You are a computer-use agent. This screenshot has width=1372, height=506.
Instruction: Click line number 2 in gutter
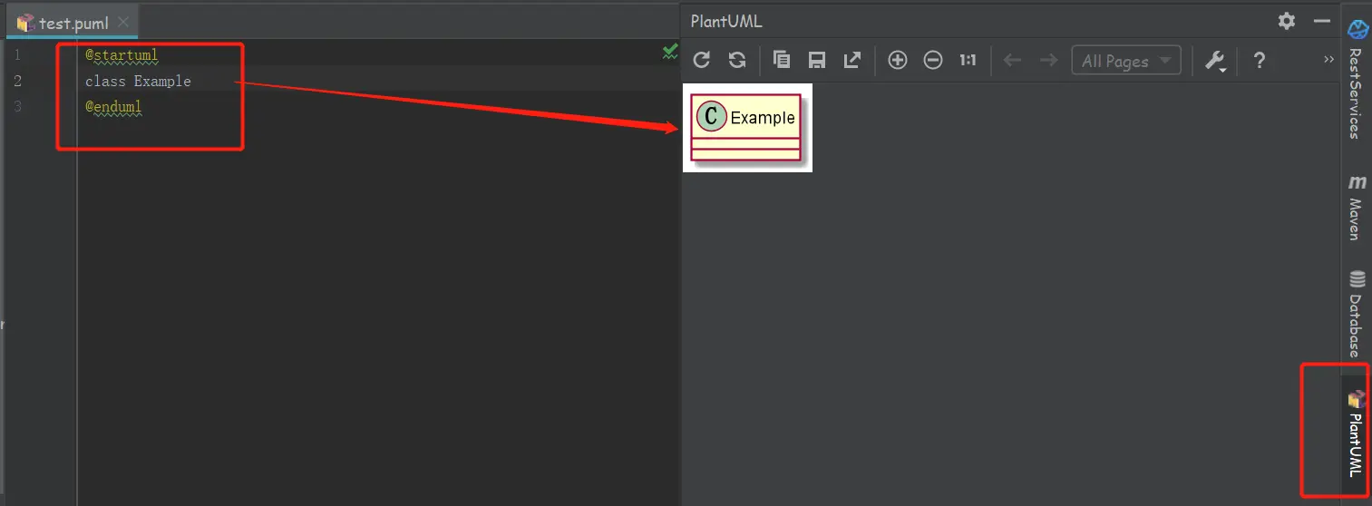[17, 81]
